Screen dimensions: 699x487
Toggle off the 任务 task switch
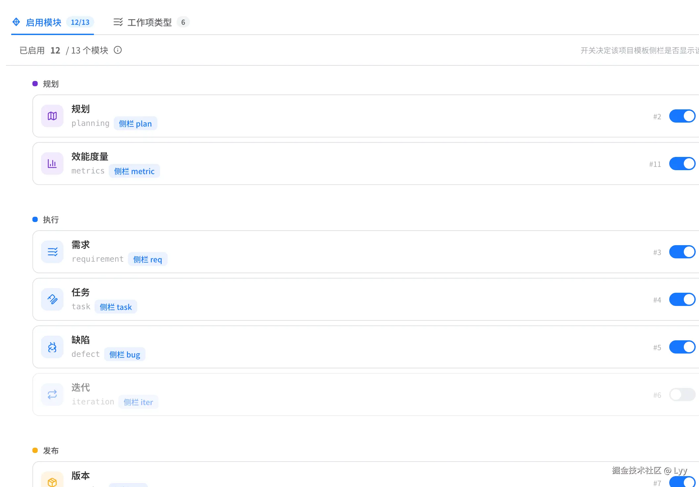[682, 299]
